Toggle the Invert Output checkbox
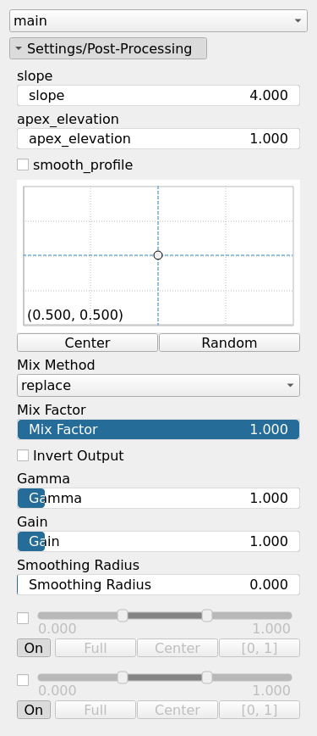This screenshot has width=317, height=736. [23, 455]
